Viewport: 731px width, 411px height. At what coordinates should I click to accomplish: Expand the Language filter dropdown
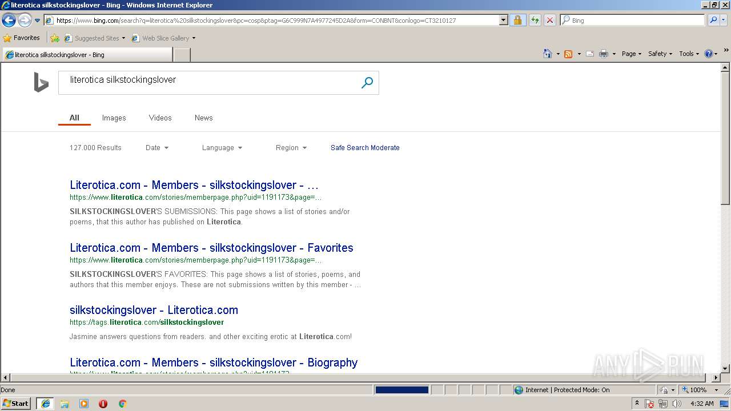tap(222, 147)
